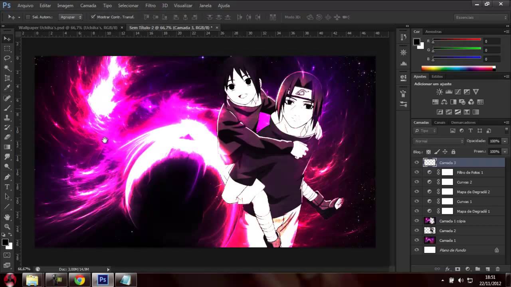Open the Normal blend mode dropdown

click(x=439, y=141)
